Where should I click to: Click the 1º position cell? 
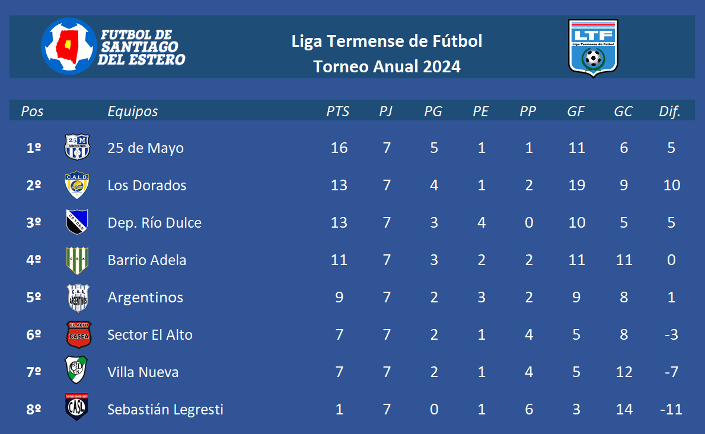34,148
